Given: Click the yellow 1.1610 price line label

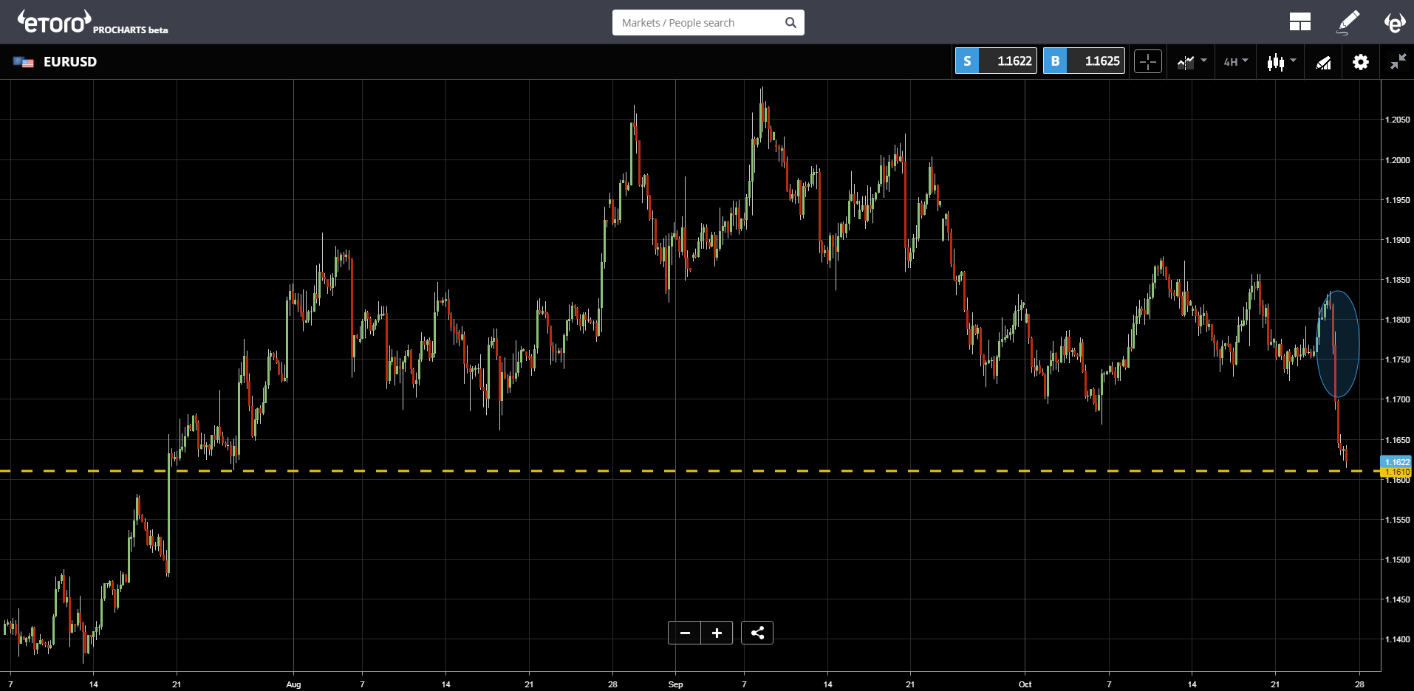Looking at the screenshot, I should pyautogui.click(x=1396, y=472).
